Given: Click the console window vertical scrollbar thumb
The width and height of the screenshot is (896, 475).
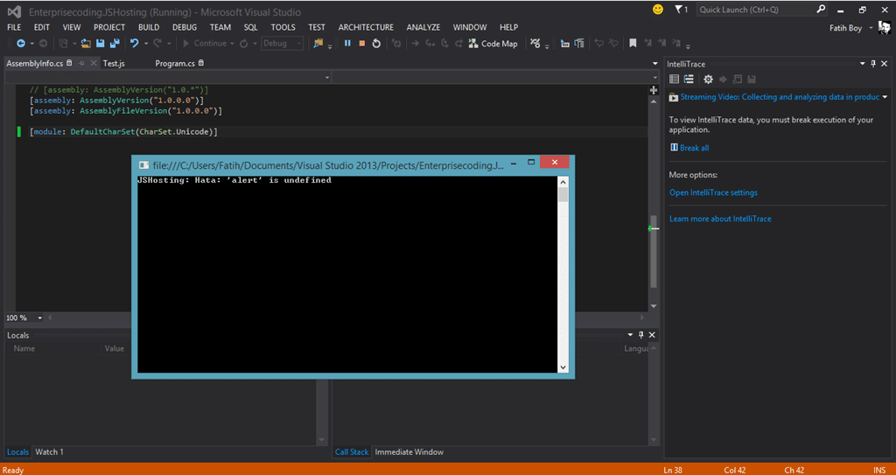Looking at the screenshot, I should (x=563, y=195).
